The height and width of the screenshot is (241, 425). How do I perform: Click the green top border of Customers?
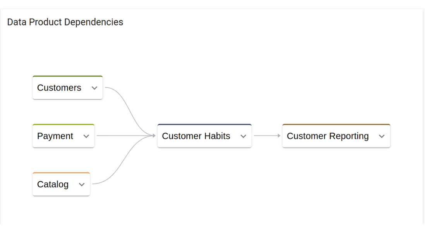(67, 76)
